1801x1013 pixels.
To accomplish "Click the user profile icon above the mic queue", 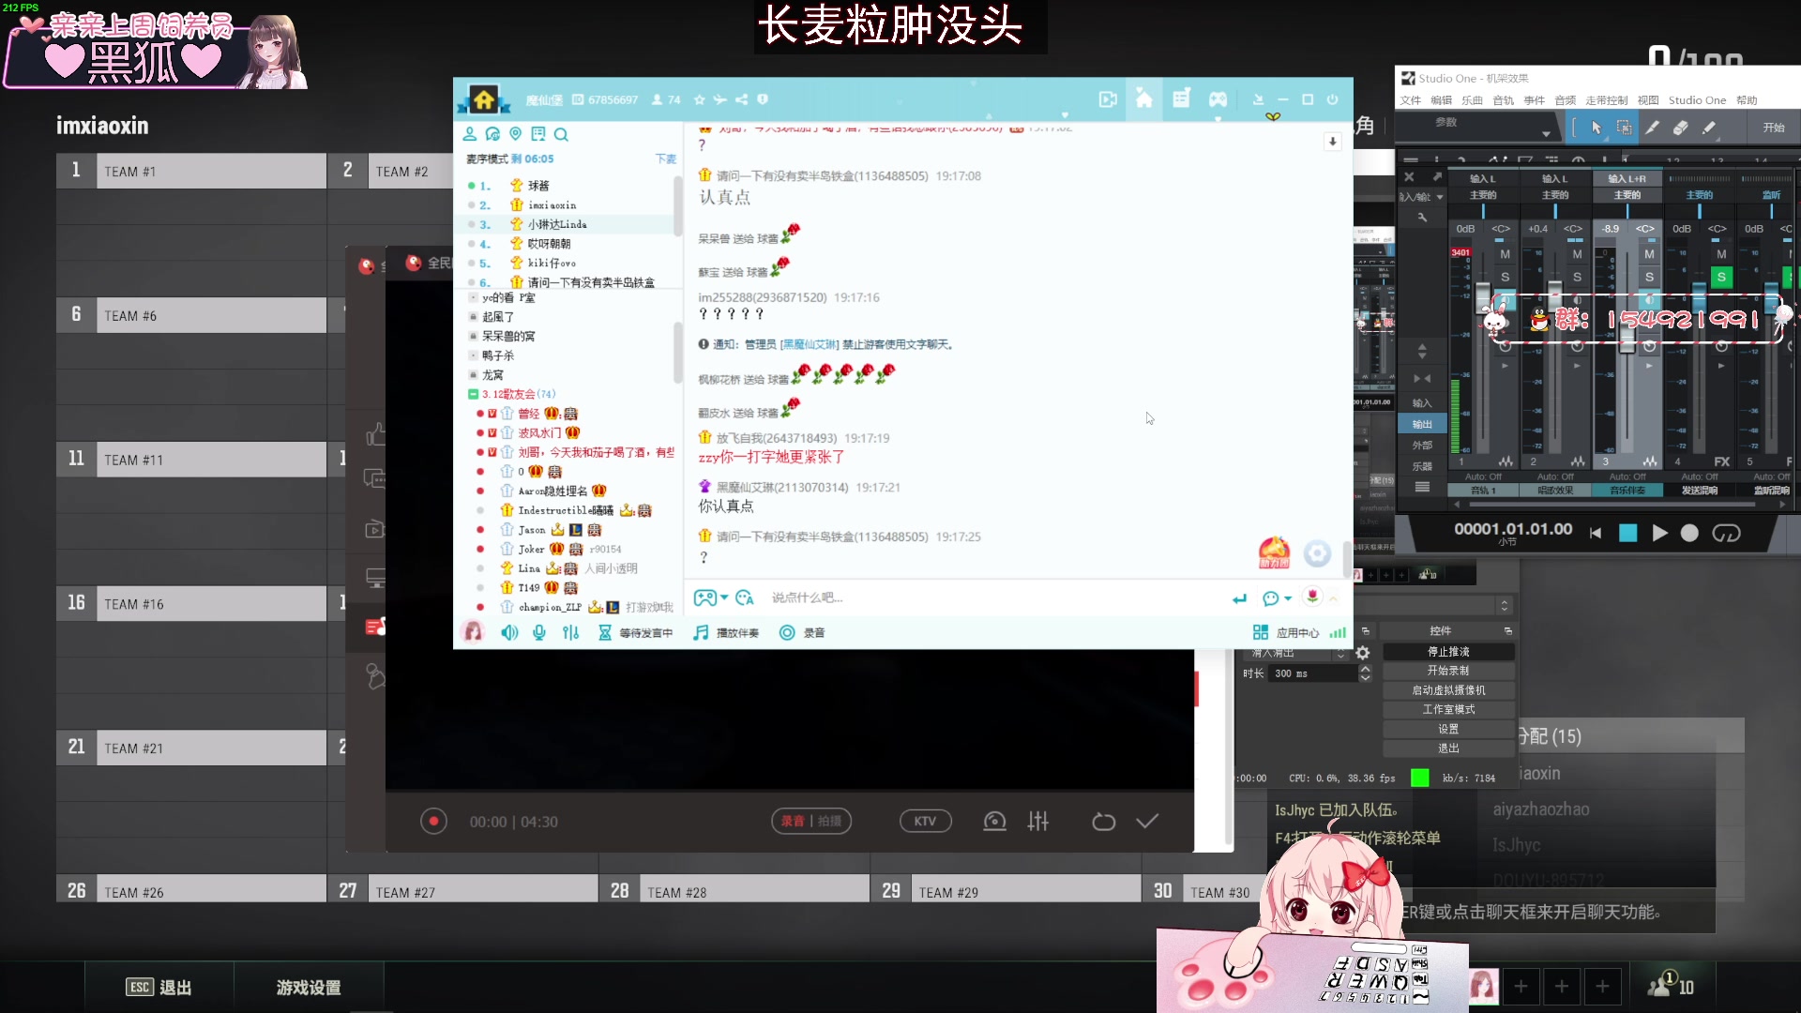I will tap(470, 134).
